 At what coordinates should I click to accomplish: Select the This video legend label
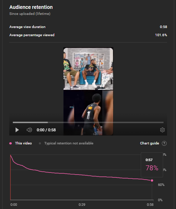click(24, 143)
